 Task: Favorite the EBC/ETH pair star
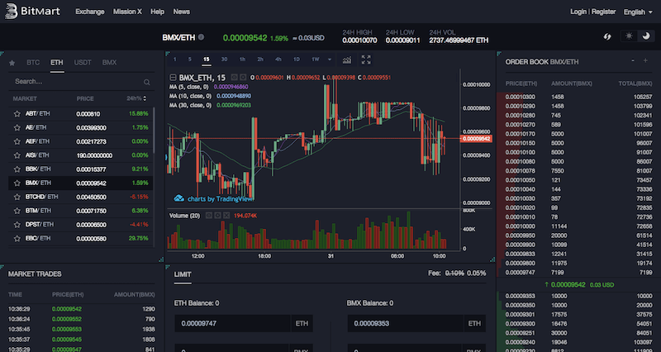click(x=17, y=239)
